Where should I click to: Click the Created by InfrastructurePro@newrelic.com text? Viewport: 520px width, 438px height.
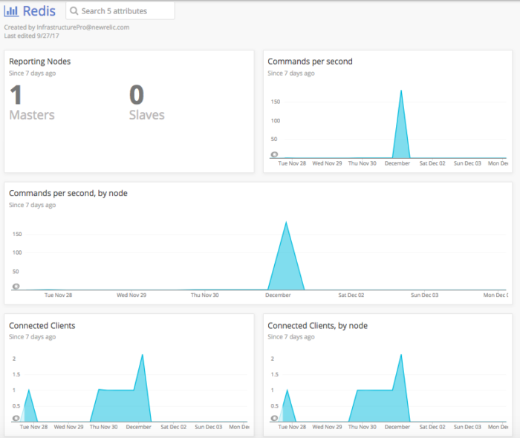[x=67, y=27]
